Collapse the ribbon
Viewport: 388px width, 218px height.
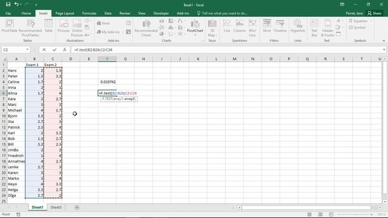click(384, 41)
